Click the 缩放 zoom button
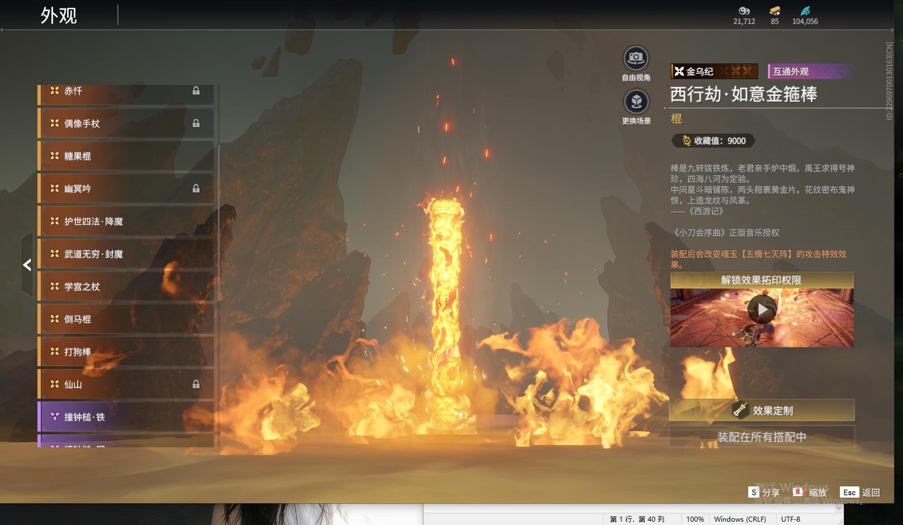This screenshot has height=525, width=903. pos(810,493)
